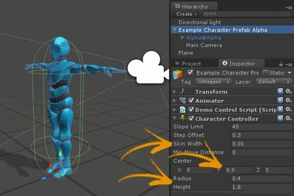This screenshot has width=294, height=196.
Task: Open Transform component help icon
Action: pyautogui.click(x=280, y=92)
